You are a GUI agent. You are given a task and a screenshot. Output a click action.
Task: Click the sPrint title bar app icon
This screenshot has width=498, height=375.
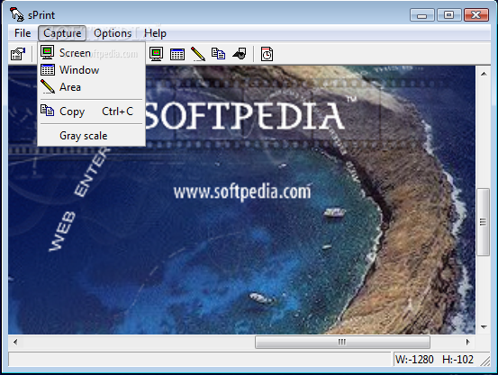(x=16, y=14)
